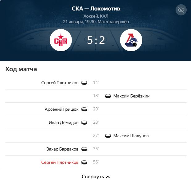The image size is (191, 182).
Task: Click the puck icon beside Иван Демидов
Action: [x=84, y=122]
